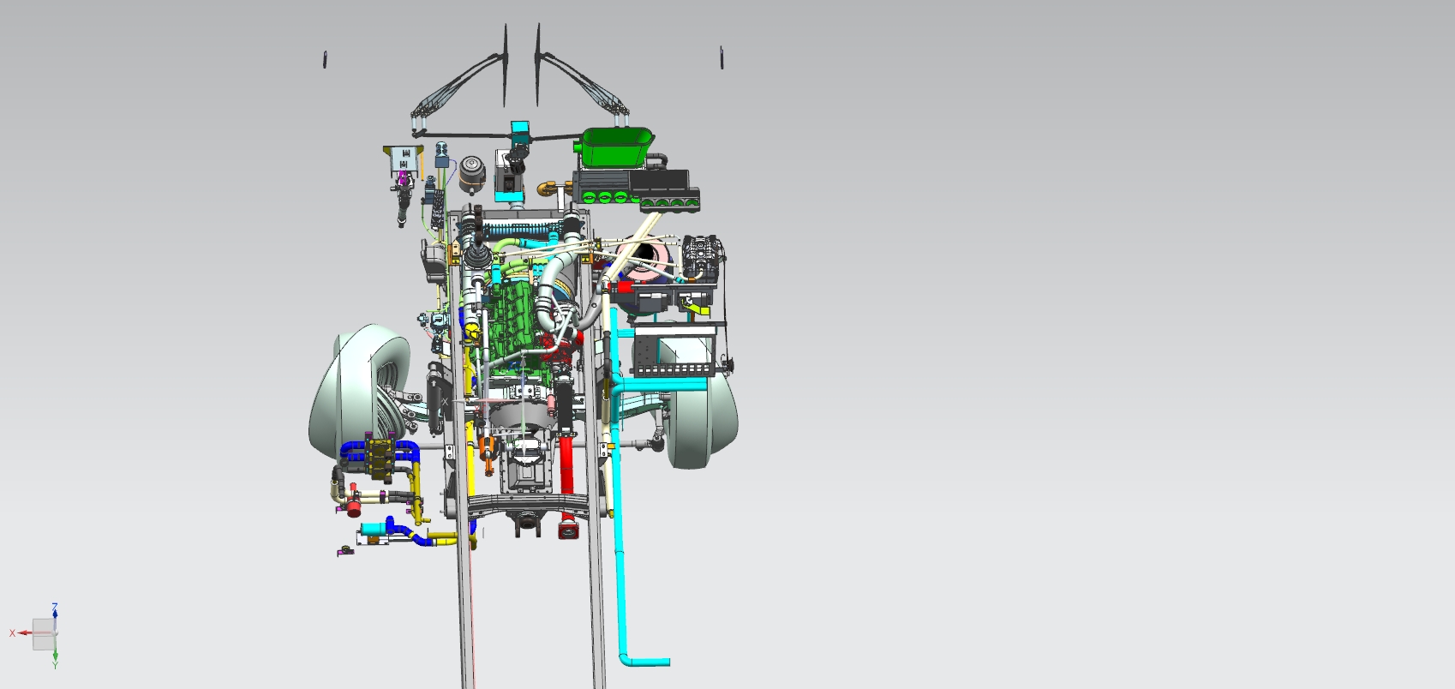This screenshot has height=689, width=1455.
Task: Click the red X axis on the triad
Action: click(24, 633)
